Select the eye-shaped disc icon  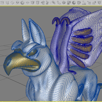pos(28,3)
